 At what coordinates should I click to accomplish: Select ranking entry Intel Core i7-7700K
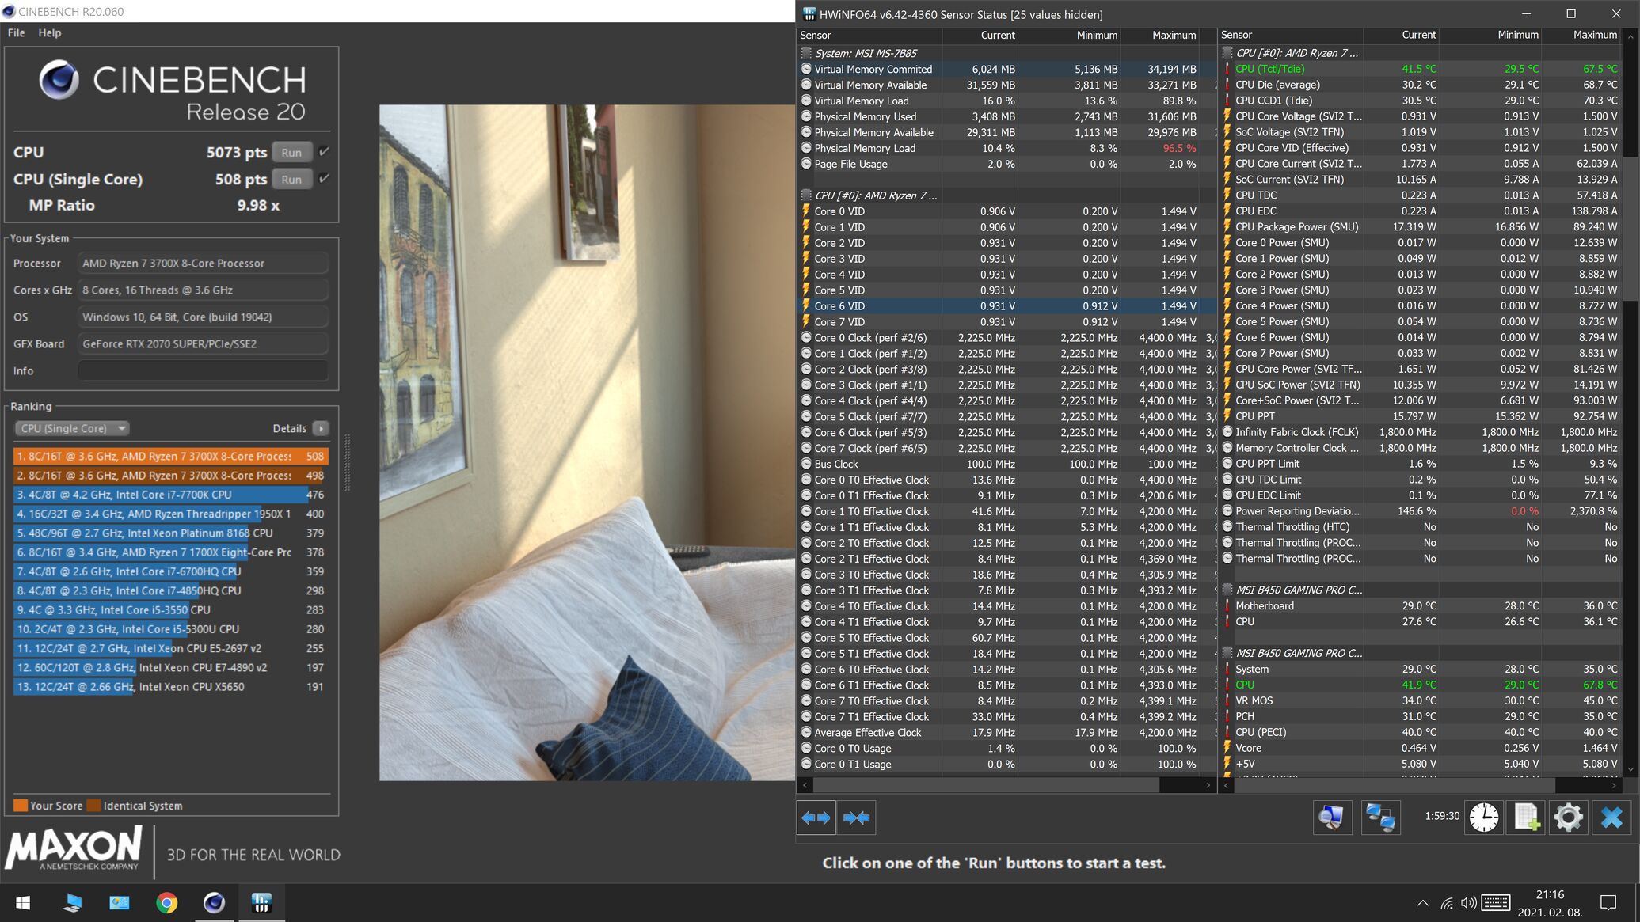171,495
